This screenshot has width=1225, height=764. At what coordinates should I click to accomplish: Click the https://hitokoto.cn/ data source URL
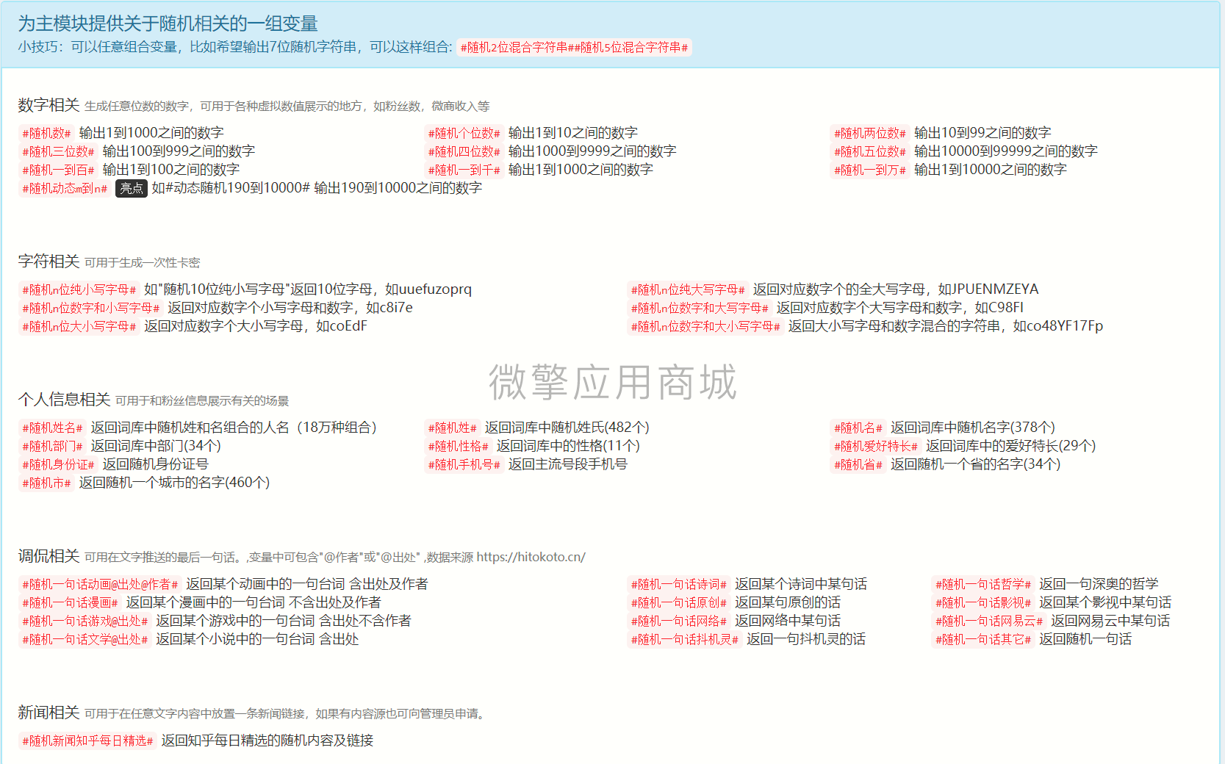pyautogui.click(x=531, y=557)
